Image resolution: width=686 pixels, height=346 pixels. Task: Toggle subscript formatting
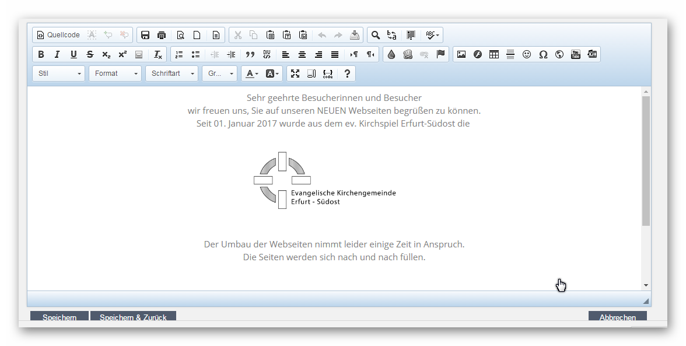click(106, 54)
